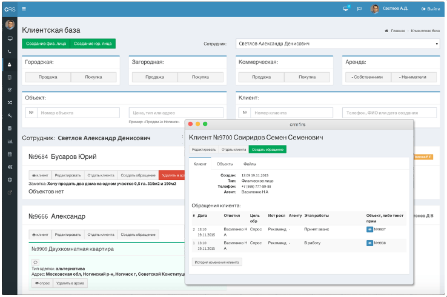447x297 pixels.
Task: Click green Создать обращение in popup
Action: 268,150
